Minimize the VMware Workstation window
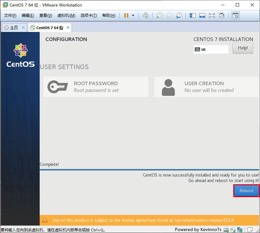Screen dimensions: 260x233 (x=223, y=5)
